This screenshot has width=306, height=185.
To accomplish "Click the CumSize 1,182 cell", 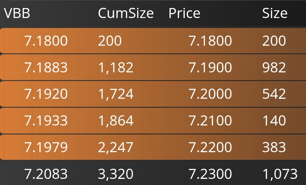I will click(116, 68).
